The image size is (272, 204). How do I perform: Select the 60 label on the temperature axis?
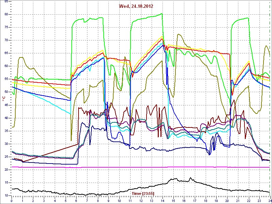coord(6,66)
